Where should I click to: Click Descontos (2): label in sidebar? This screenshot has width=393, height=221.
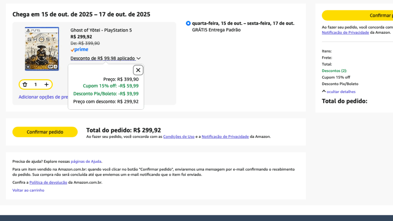click(334, 71)
